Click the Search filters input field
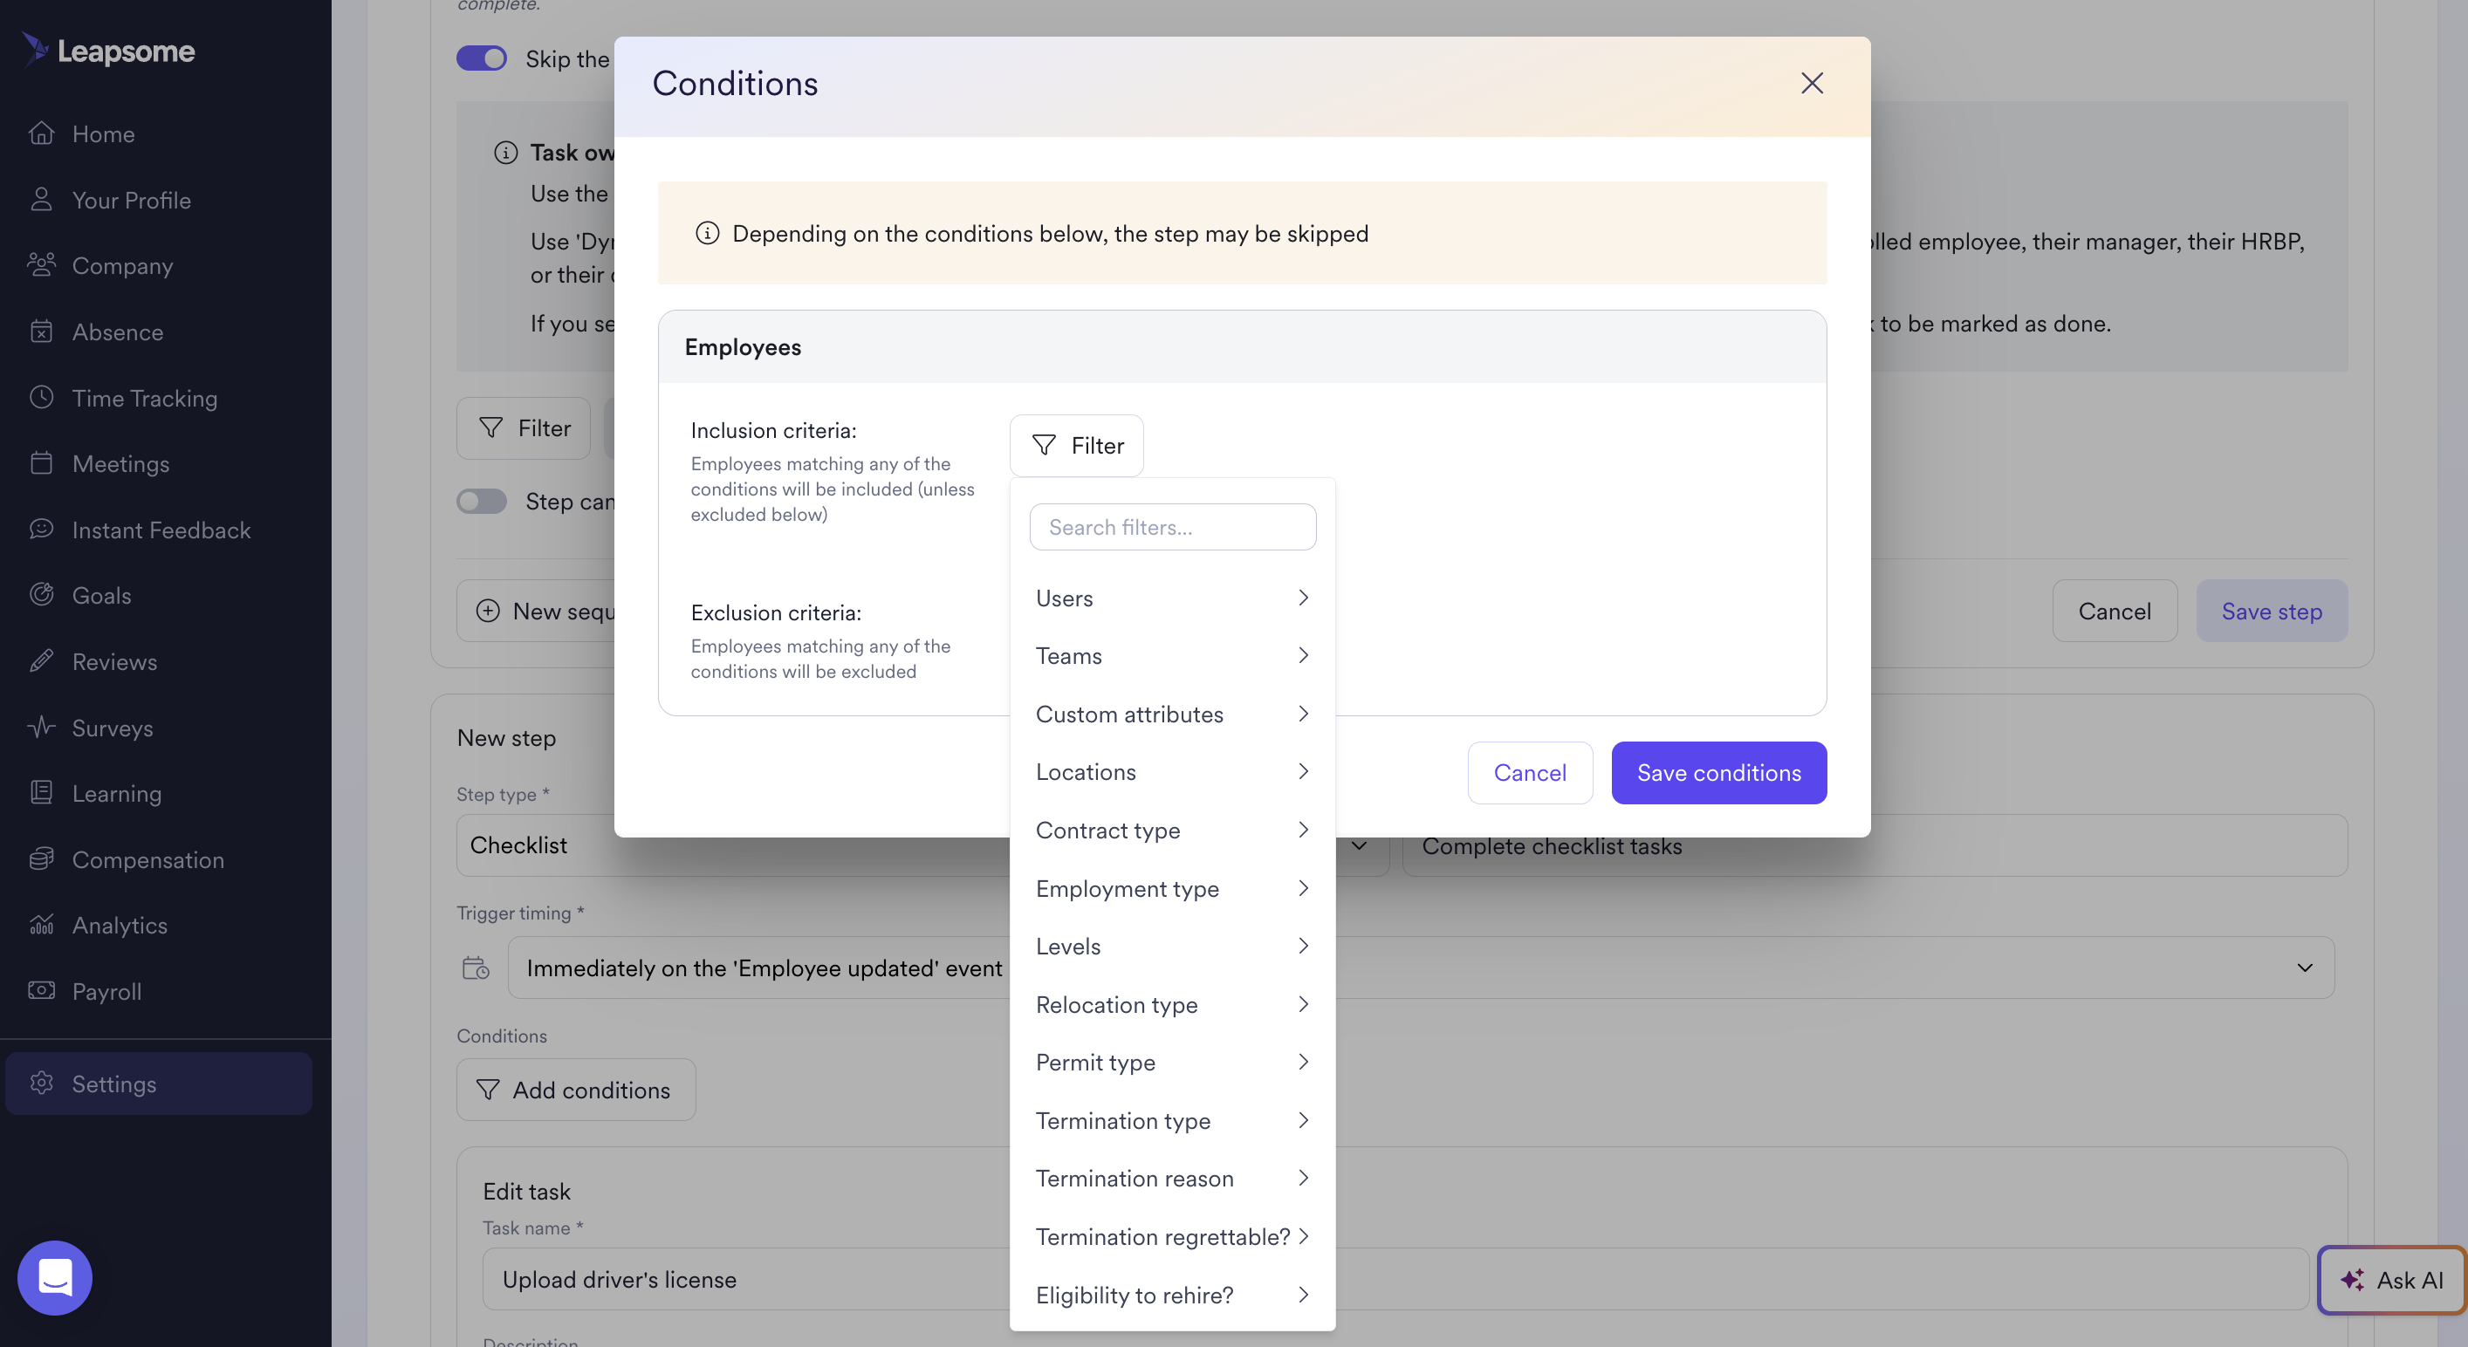The width and height of the screenshot is (2468, 1347). pyautogui.click(x=1172, y=527)
